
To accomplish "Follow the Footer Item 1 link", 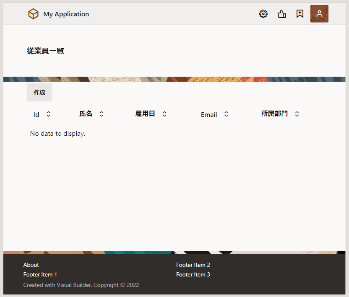I will coord(40,274).
